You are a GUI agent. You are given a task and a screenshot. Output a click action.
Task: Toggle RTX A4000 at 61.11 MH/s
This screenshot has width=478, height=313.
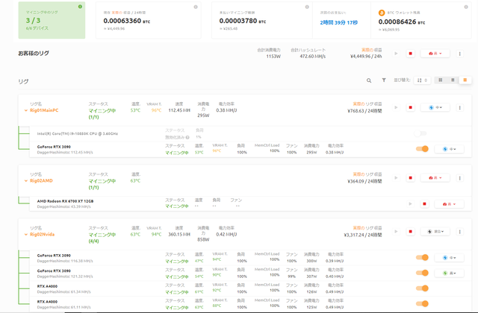pos(422,303)
